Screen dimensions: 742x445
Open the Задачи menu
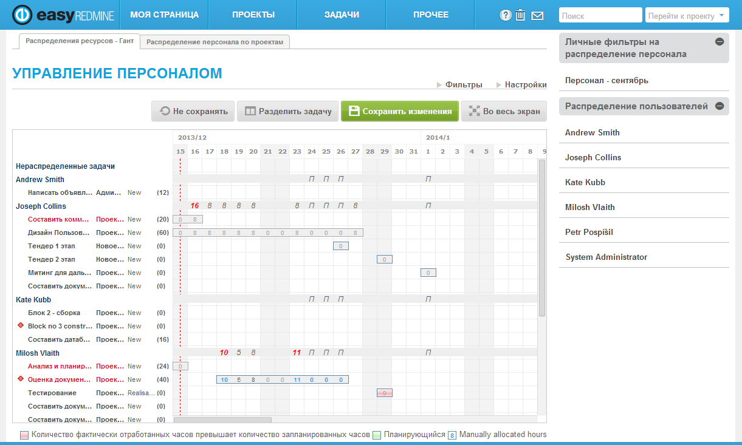point(340,15)
